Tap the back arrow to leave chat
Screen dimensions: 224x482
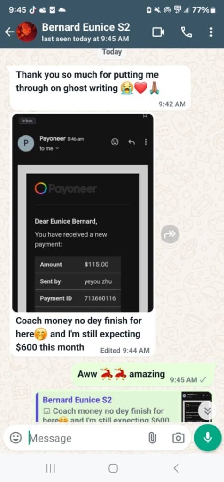(x=9, y=32)
